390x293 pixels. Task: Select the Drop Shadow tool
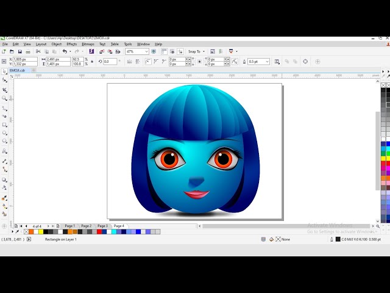(x=4, y=179)
